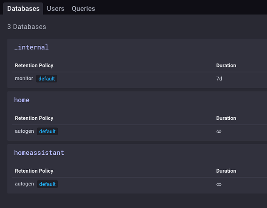The width and height of the screenshot is (267, 208).
Task: Select the homeassistant database name
Action: click(x=39, y=153)
